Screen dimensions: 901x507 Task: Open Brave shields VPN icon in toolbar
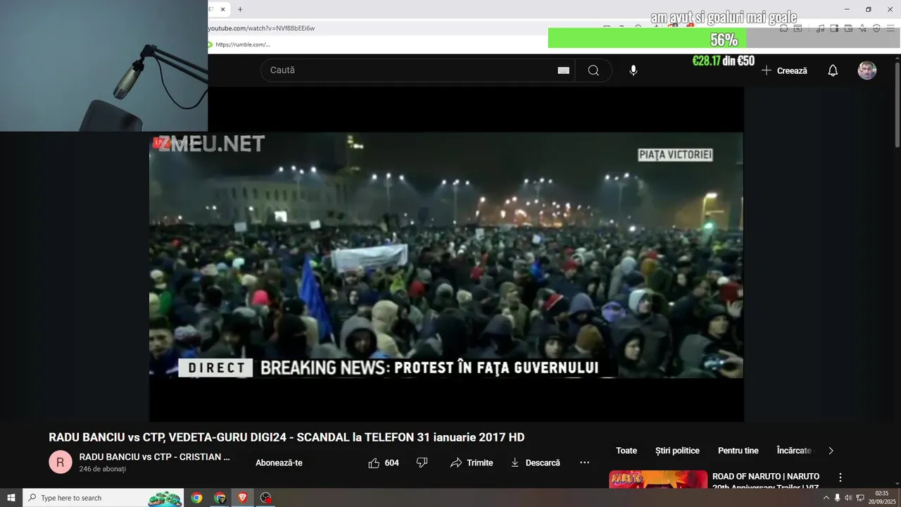[876, 28]
